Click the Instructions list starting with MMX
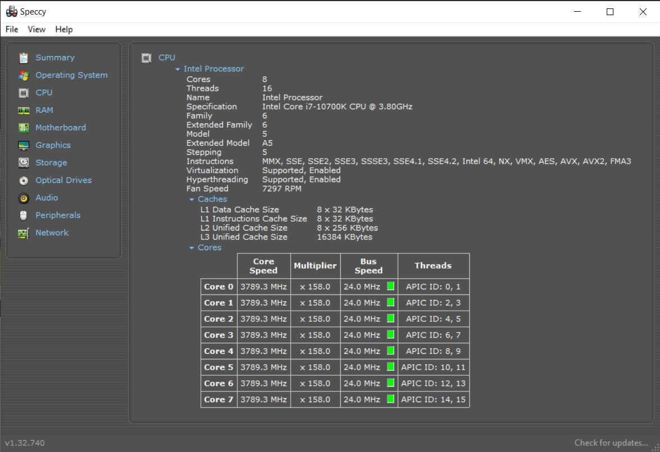660x452 pixels. tap(447, 162)
